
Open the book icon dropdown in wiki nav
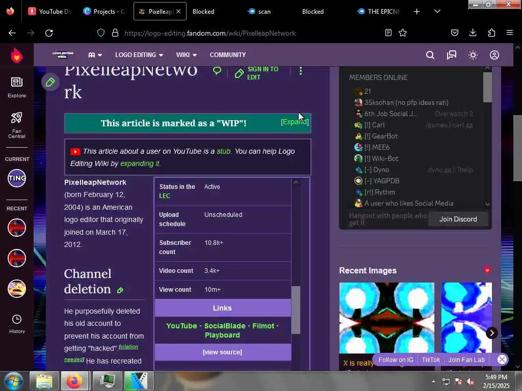[95, 55]
